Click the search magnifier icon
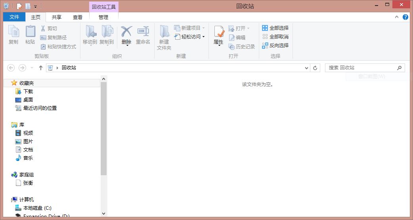413x220 pixels. [x=399, y=68]
